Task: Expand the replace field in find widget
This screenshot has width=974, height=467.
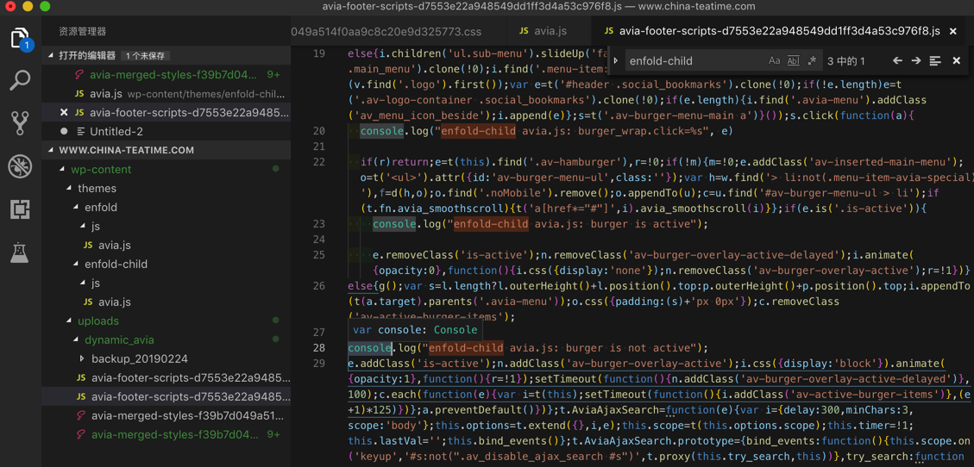Action: (616, 61)
